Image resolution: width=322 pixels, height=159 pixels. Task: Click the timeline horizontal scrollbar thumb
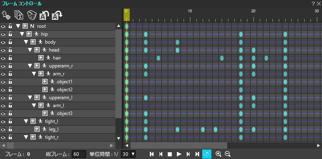tap(179, 146)
